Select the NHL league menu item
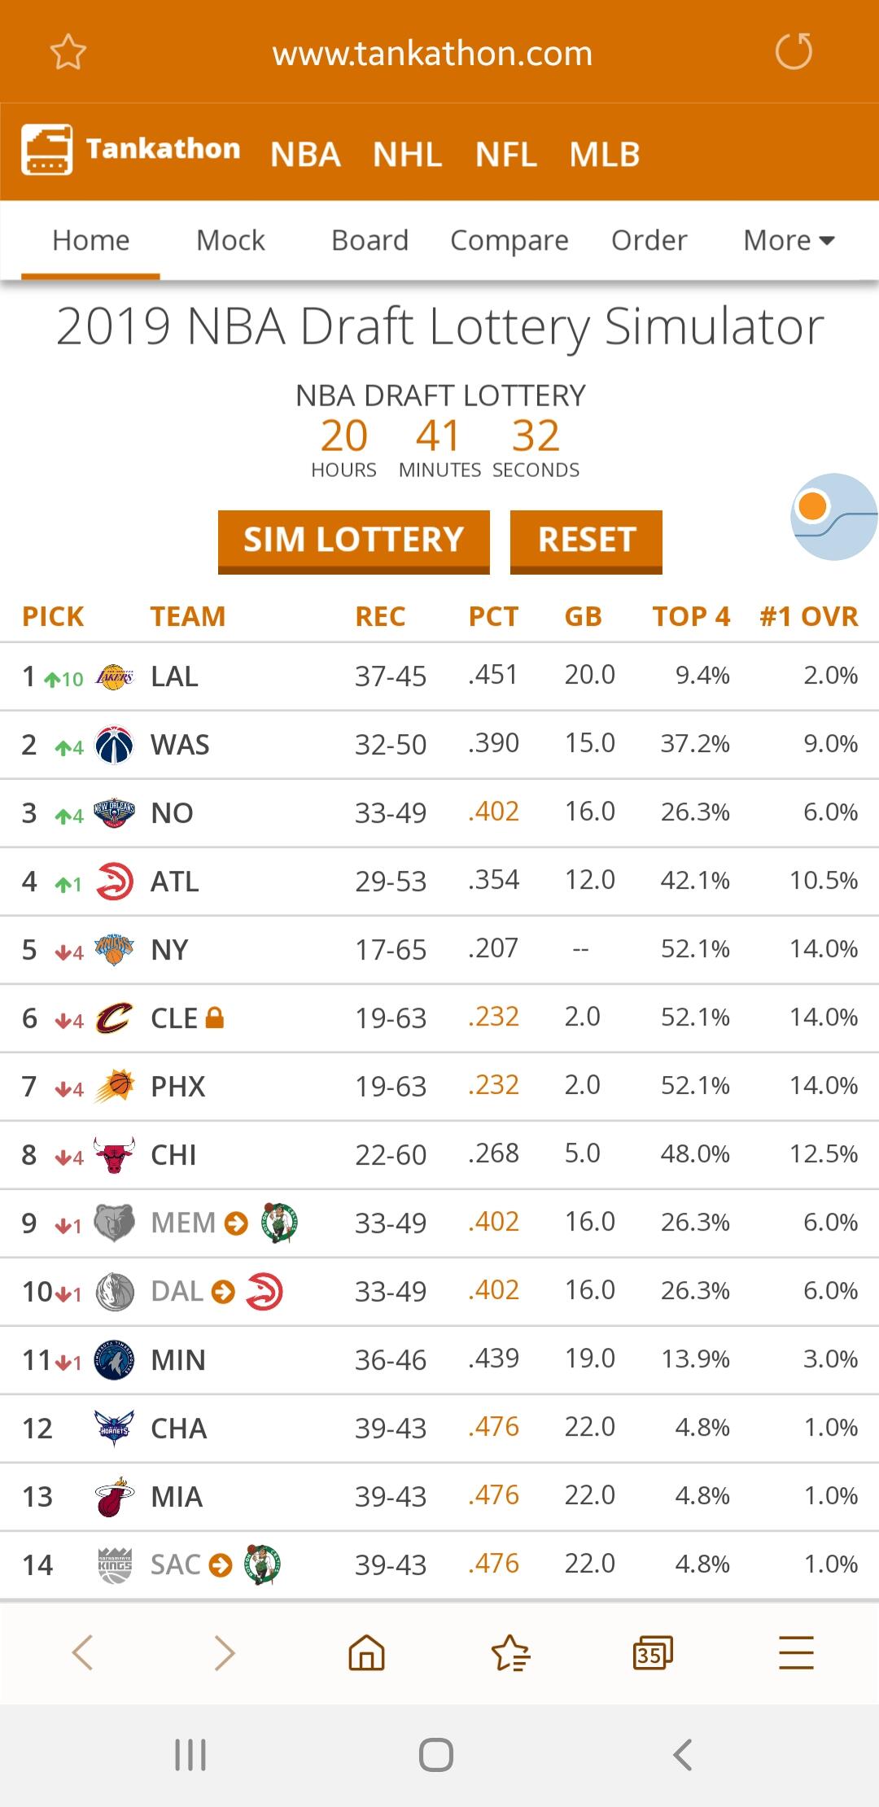This screenshot has width=879, height=1807. click(x=408, y=155)
